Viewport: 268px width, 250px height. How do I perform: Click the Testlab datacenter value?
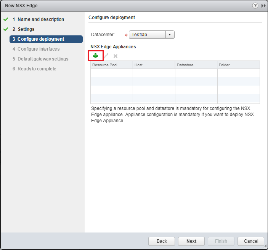tap(139, 35)
